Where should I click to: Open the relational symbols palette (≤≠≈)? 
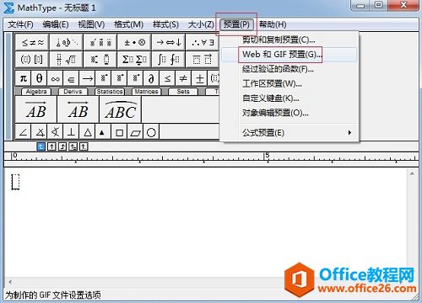[x=32, y=42]
